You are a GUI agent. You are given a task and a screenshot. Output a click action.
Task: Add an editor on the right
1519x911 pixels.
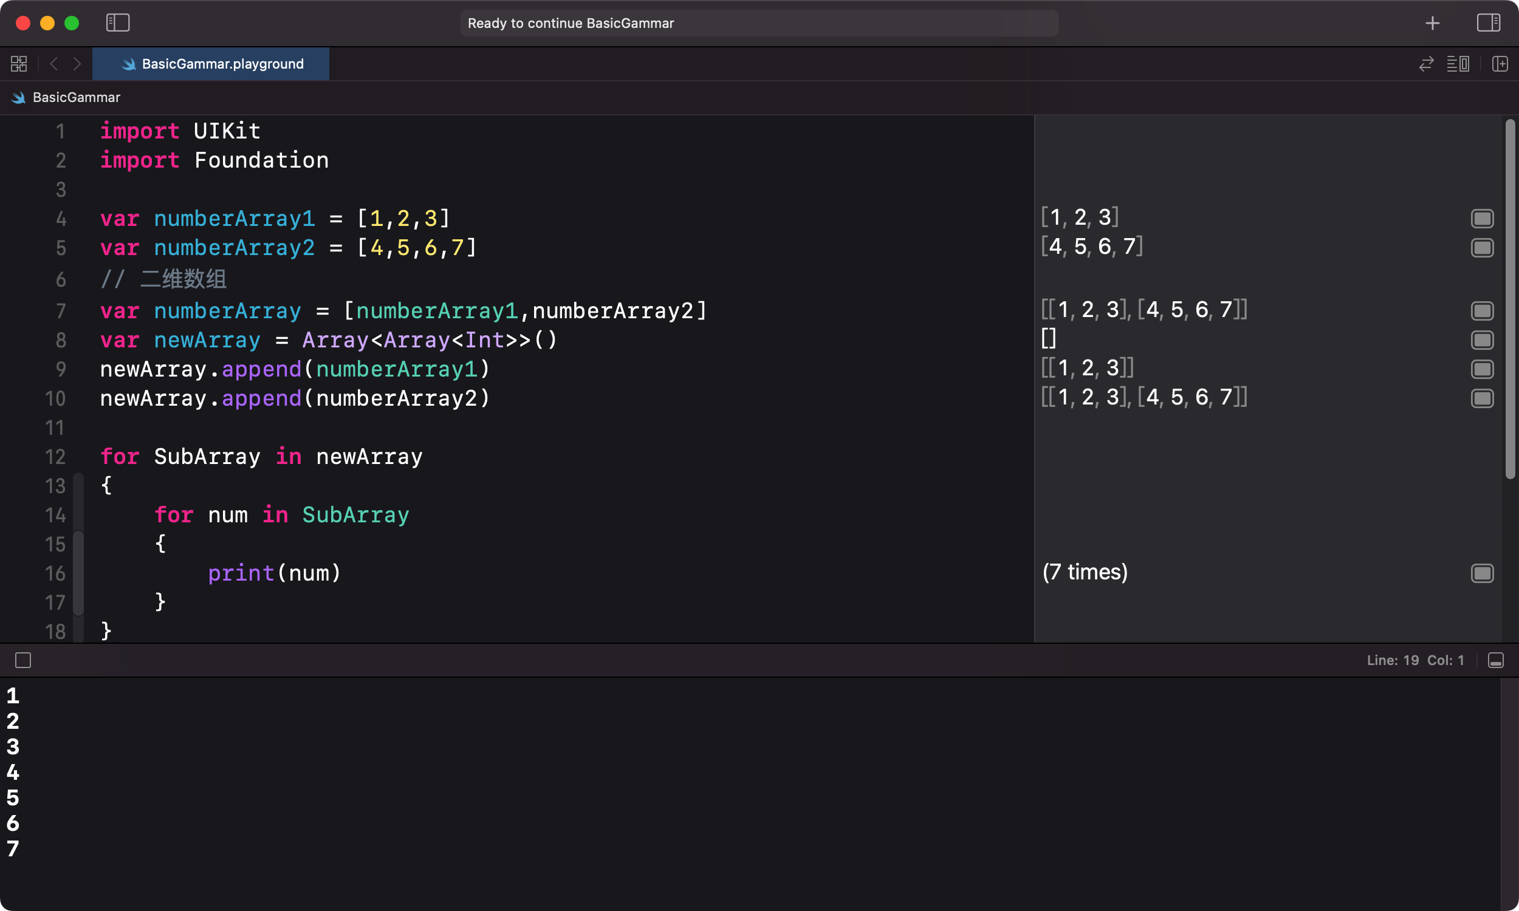pyautogui.click(x=1500, y=64)
